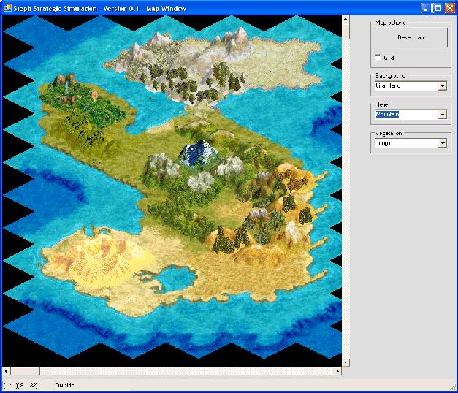458x393 pixels.
Task: Click the application icon in the title bar
Action: pyautogui.click(x=7, y=7)
